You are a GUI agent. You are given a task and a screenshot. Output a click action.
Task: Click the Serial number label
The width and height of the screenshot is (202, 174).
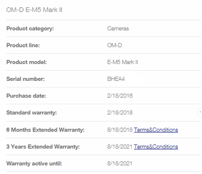[25, 79]
